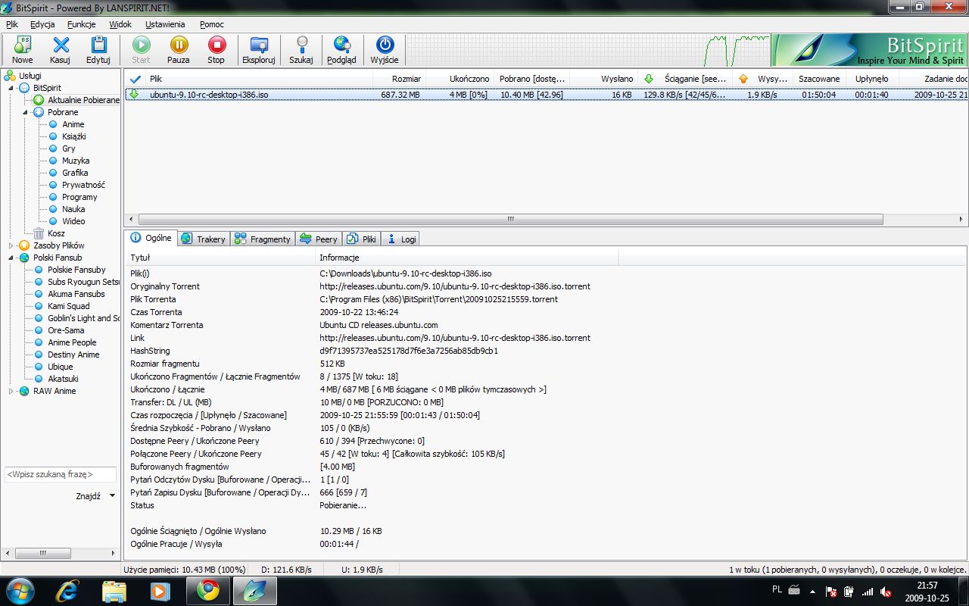Viewport: 969px width, 606px height.
Task: Expand the Zasoby Plików node
Action: (11, 245)
